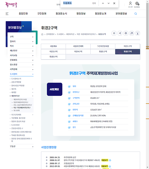The width and height of the screenshot is (149, 169).
Task: Add page to favorites with star icon
Action: pos(114,33)
